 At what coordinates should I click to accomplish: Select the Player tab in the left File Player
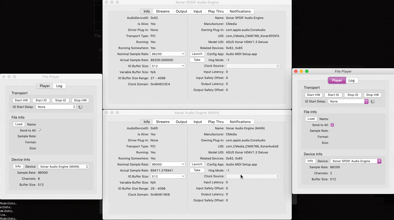(x=44, y=86)
